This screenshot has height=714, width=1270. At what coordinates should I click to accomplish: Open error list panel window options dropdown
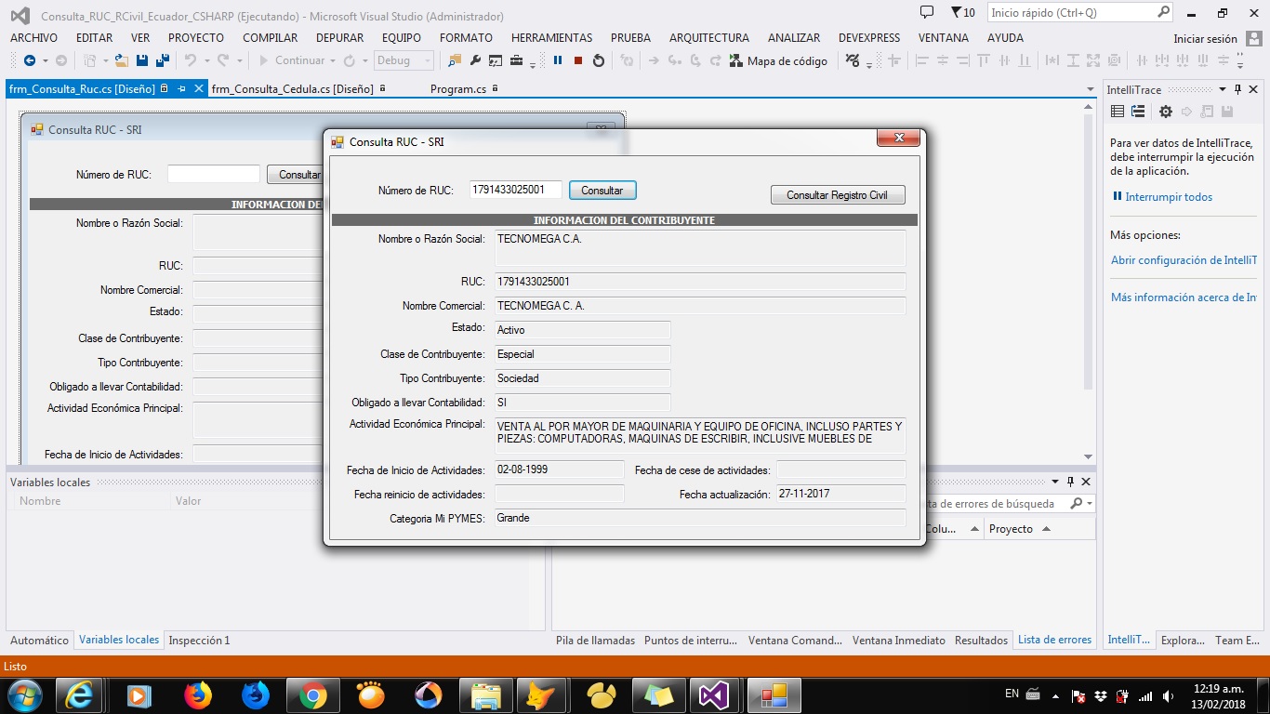click(x=1055, y=482)
